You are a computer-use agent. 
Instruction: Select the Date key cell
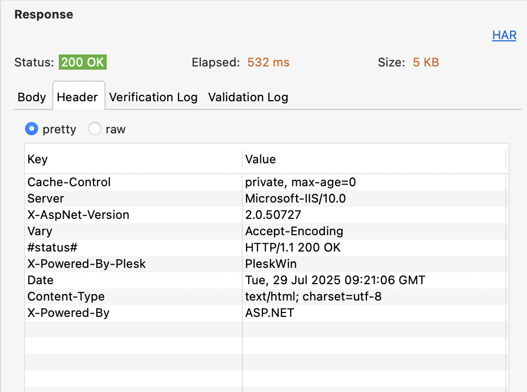click(133, 280)
